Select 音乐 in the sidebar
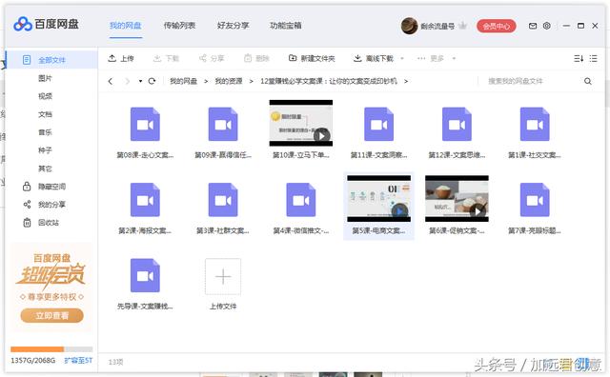The width and height of the screenshot is (610, 377). click(x=45, y=132)
